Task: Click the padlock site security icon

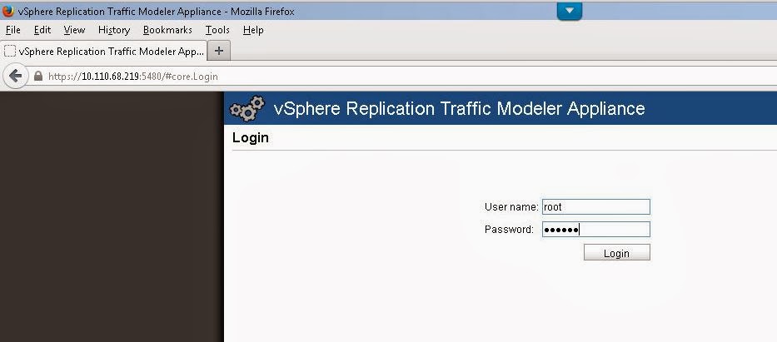Action: [37, 76]
